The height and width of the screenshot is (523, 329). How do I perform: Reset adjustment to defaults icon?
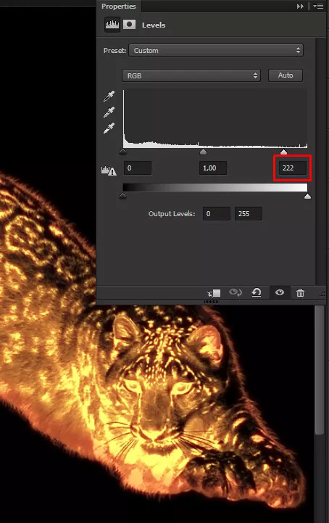pyautogui.click(x=257, y=292)
